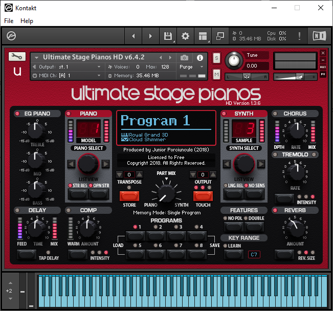Viewport: 333px width, 311px height.
Task: Toggle the AUX sends button
Action: pyautogui.click(x=323, y=67)
